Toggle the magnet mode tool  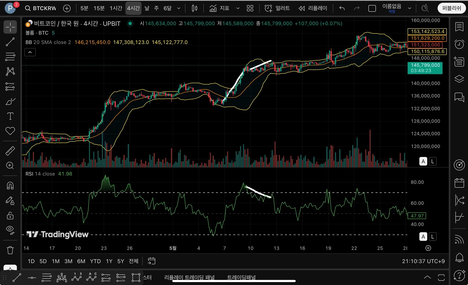point(10,186)
